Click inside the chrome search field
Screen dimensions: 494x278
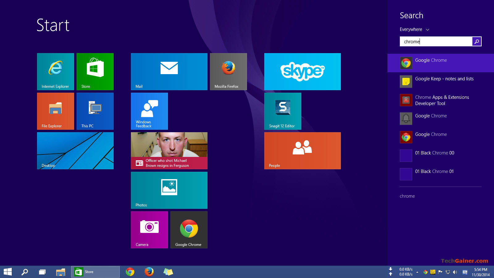(x=435, y=41)
